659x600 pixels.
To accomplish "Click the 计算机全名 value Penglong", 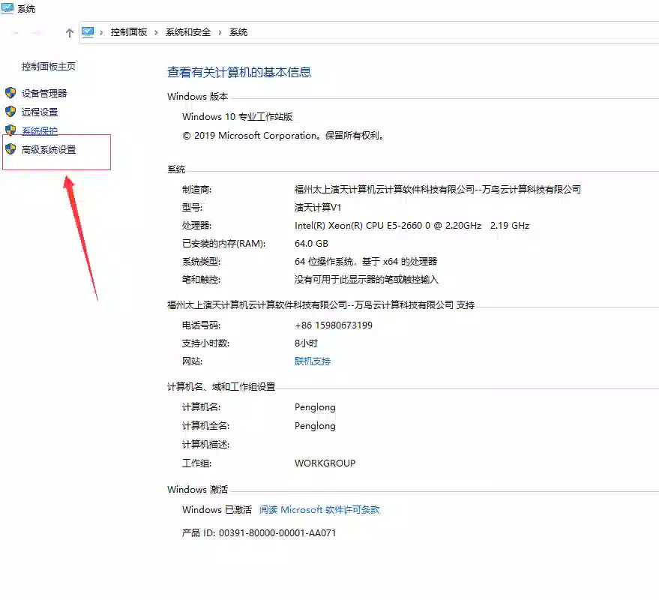I will (315, 426).
